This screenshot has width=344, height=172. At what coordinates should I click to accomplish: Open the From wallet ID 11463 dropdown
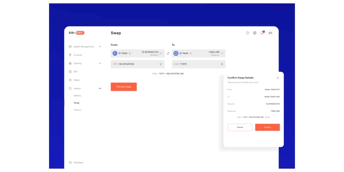(x=161, y=53)
